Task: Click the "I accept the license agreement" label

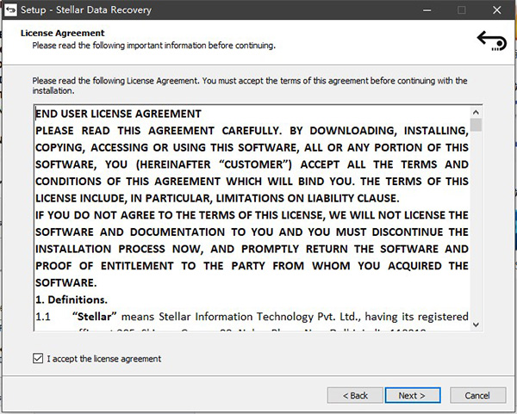Action: [x=103, y=359]
